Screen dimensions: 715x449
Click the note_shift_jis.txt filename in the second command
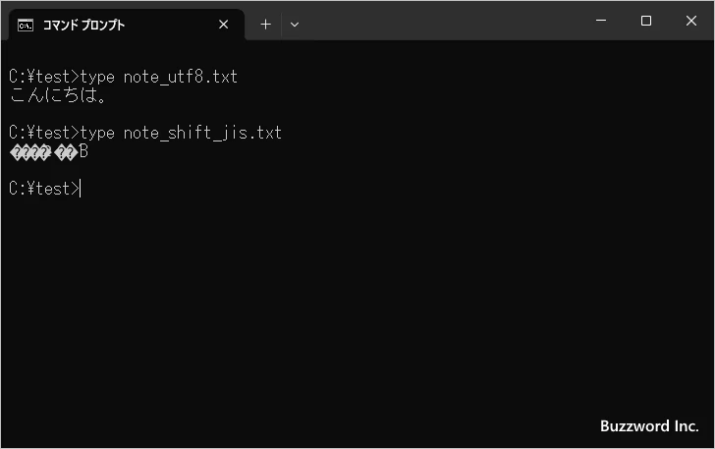tap(202, 133)
